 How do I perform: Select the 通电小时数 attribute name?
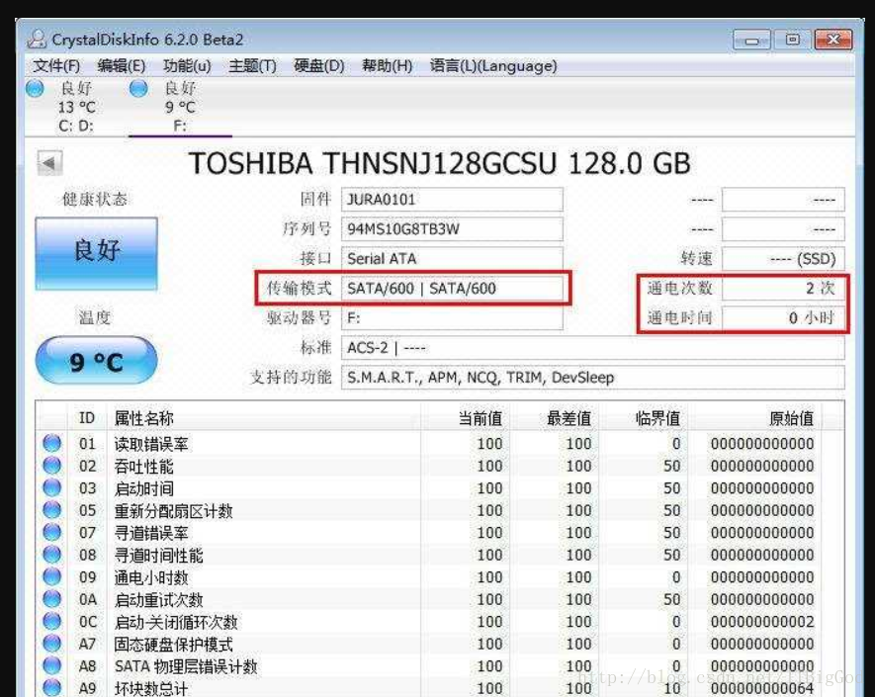click(151, 577)
